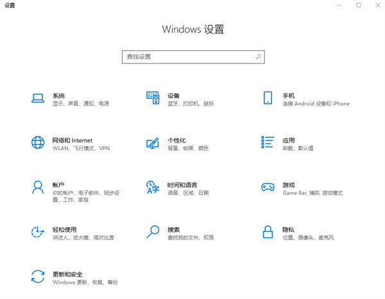Open the 系统 settings title
Screen dimensions: 385x299
point(58,96)
